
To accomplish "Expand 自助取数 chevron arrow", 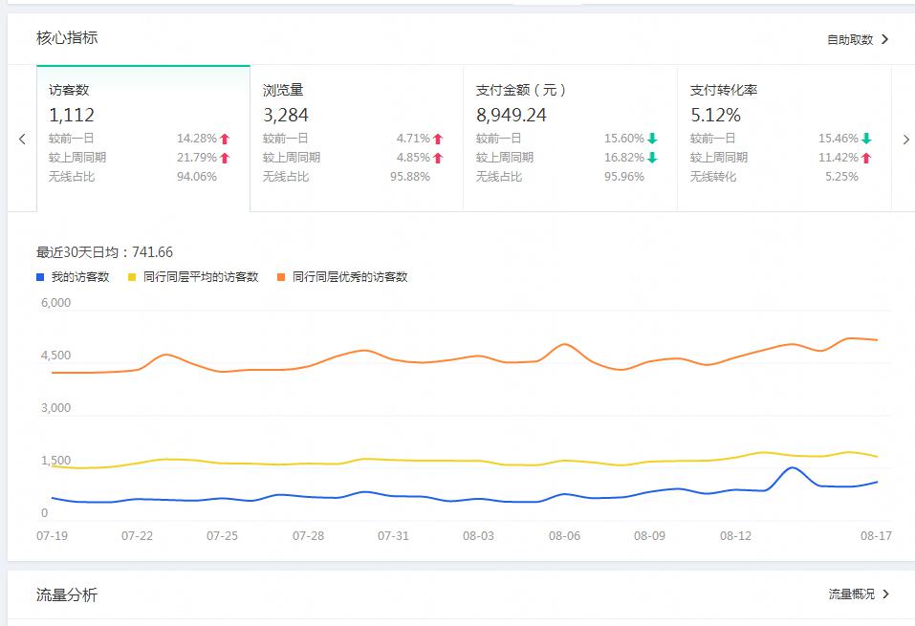I will (x=885, y=39).
